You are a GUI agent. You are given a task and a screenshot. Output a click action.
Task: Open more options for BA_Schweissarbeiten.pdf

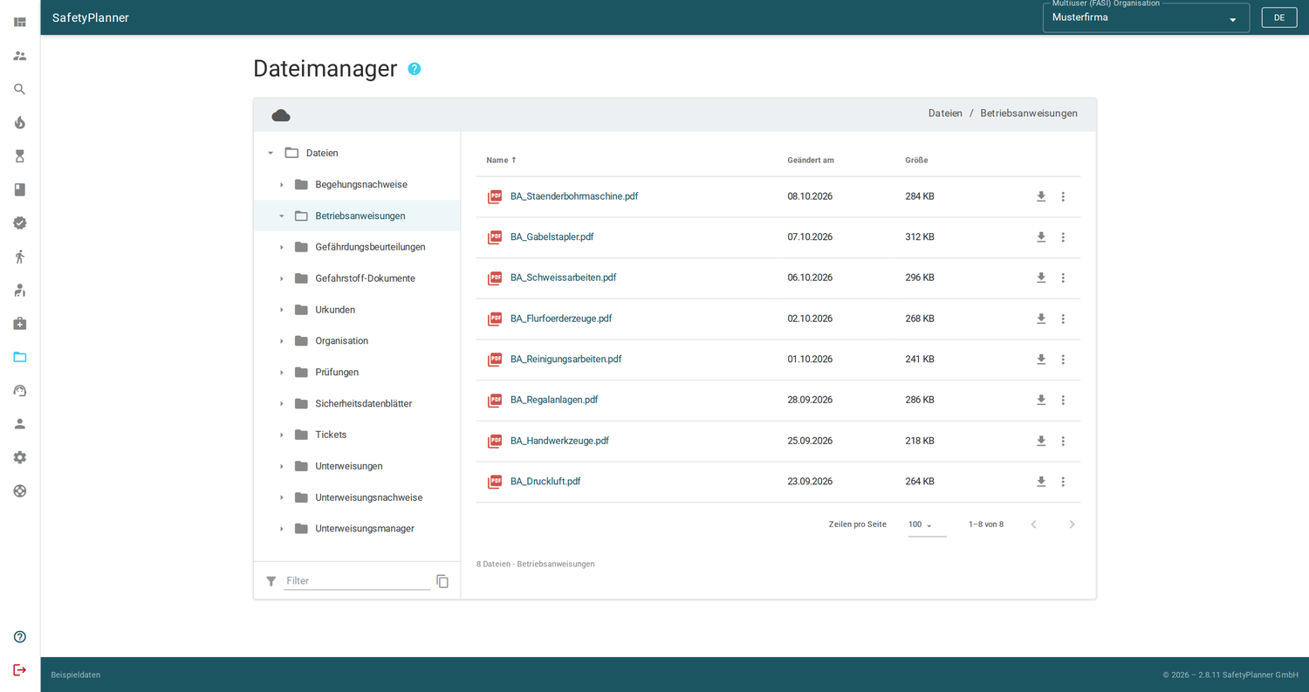[1063, 277]
